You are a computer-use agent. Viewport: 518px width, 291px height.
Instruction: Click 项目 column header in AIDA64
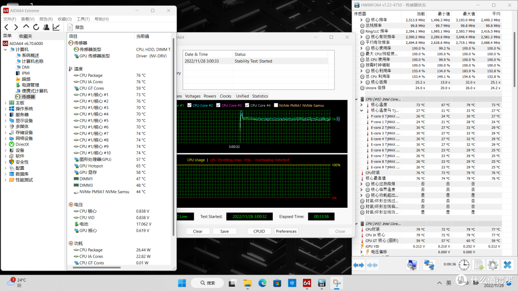[100, 36]
